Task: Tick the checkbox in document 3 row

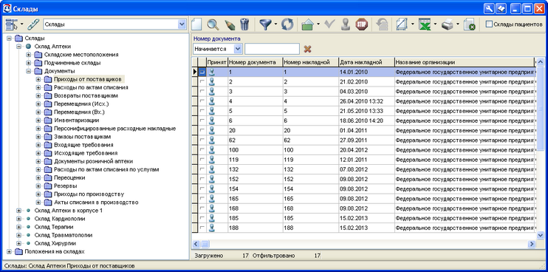Action: pos(202,91)
